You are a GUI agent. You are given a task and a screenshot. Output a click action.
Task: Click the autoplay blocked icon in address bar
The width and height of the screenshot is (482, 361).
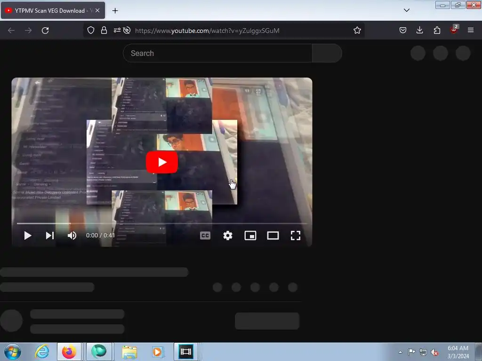pyautogui.click(x=127, y=30)
